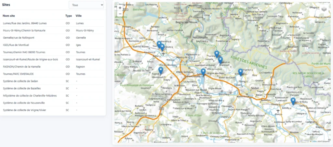Click Ville cell reading Lumes
Viewport: 333px width, 147px height.
pos(80,23)
